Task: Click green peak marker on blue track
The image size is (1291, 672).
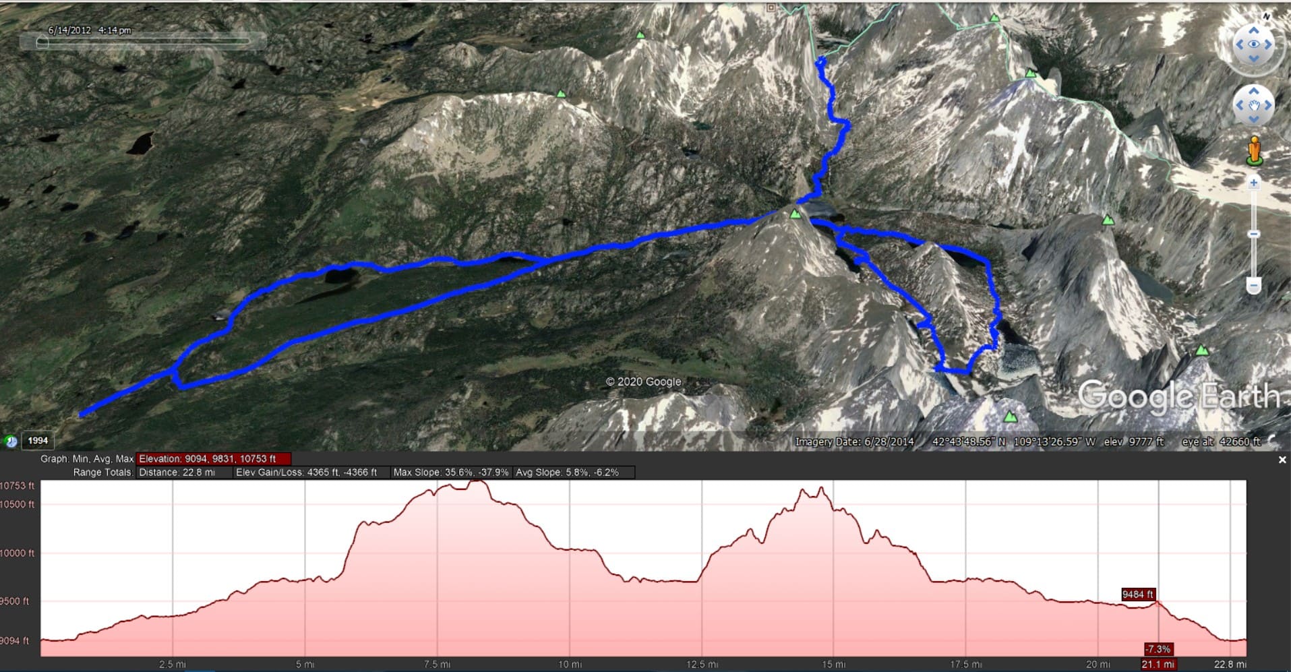Action: click(795, 214)
